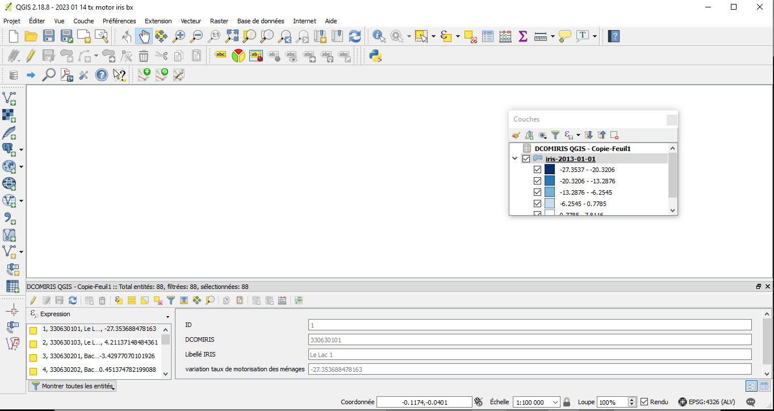The image size is (774, 411).
Task: Uncheck the iris-2013-01-01 layer visibility
Action: tap(526, 159)
